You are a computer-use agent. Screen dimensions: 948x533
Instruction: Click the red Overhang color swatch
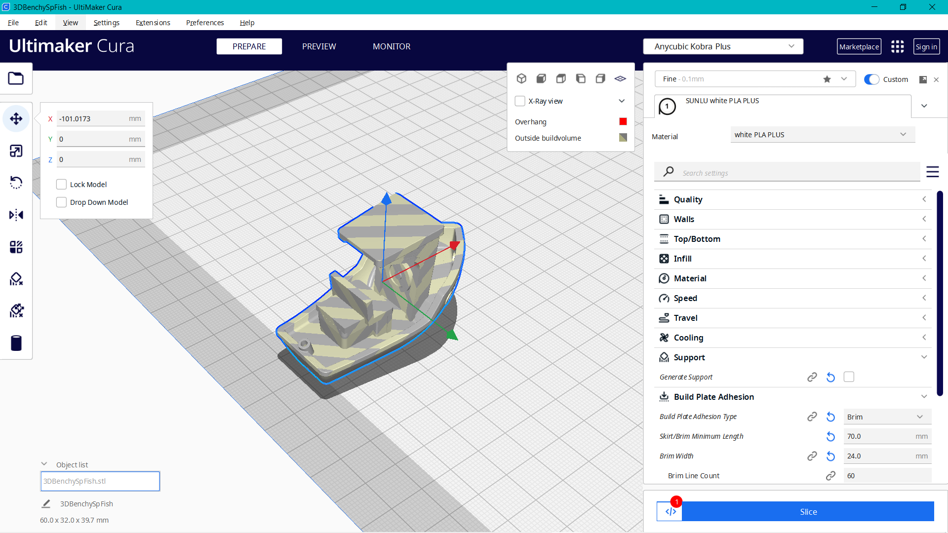(623, 121)
